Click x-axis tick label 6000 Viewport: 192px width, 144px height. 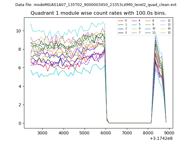(106, 133)
